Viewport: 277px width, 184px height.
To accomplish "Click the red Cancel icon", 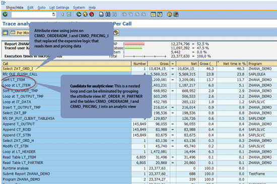I will click(x=92, y=14).
